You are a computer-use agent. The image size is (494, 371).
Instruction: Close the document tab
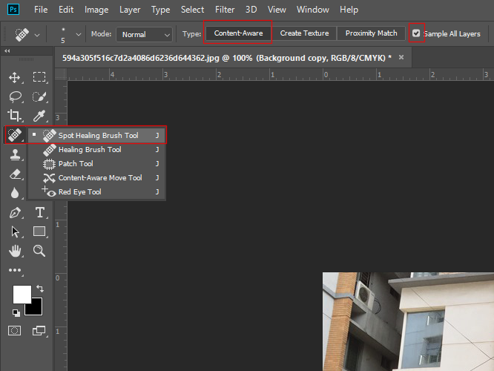pyautogui.click(x=401, y=57)
